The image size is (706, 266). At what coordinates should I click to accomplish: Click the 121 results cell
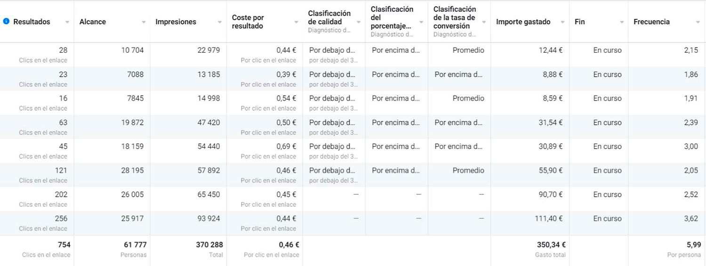(x=37, y=175)
